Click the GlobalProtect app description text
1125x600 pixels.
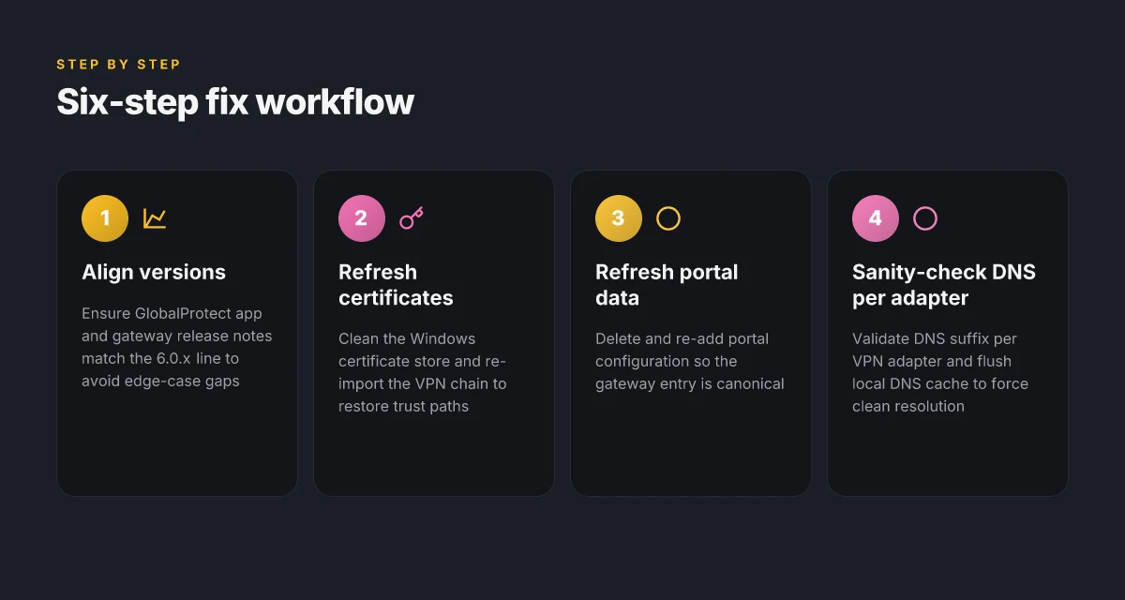click(x=177, y=348)
